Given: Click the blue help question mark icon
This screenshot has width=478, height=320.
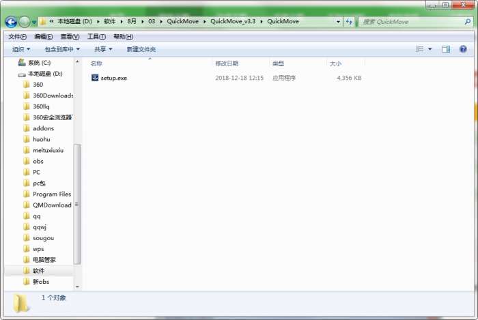Looking at the screenshot, I should (463, 49).
